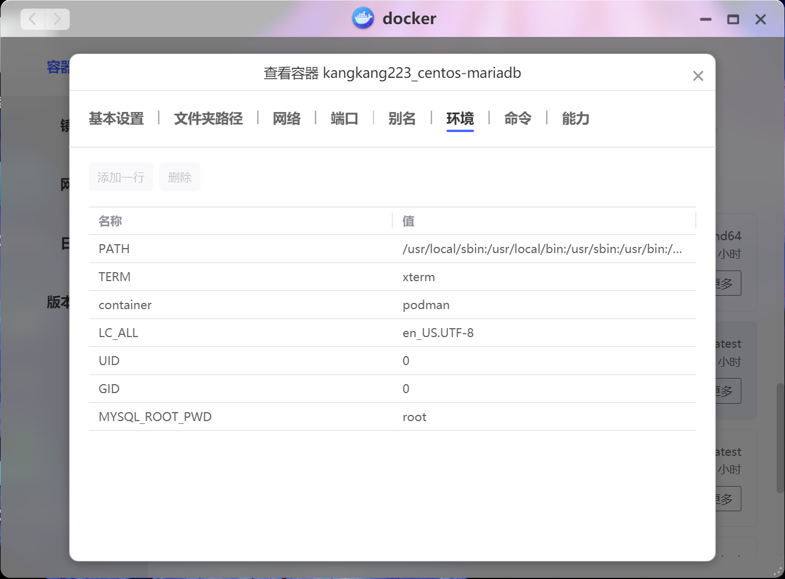785x579 pixels.
Task: Click the 名称 column header
Action: (110, 221)
